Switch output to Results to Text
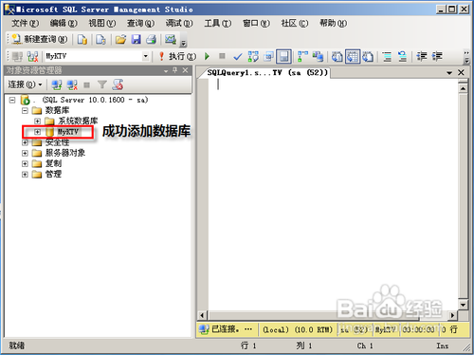This screenshot has height=355, width=474. (337, 57)
